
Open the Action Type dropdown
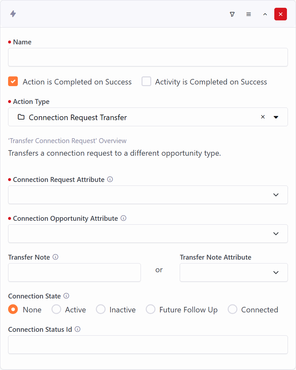pos(276,117)
